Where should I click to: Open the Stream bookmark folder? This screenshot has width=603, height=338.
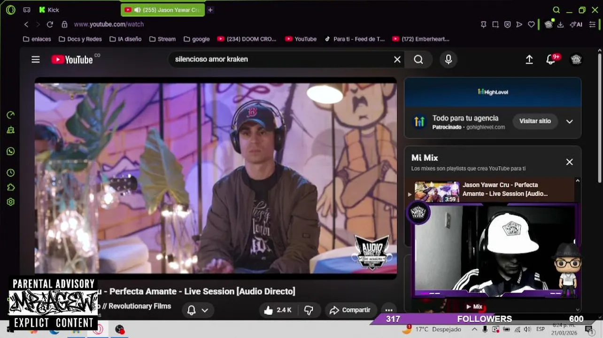pos(162,39)
